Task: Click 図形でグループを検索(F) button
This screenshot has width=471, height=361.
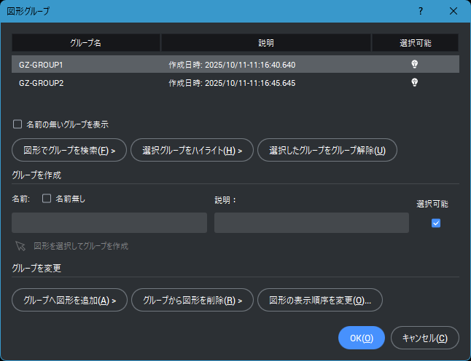Action: pyautogui.click(x=69, y=151)
